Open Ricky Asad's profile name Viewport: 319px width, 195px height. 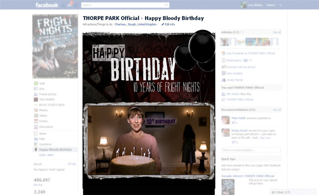tap(239, 130)
